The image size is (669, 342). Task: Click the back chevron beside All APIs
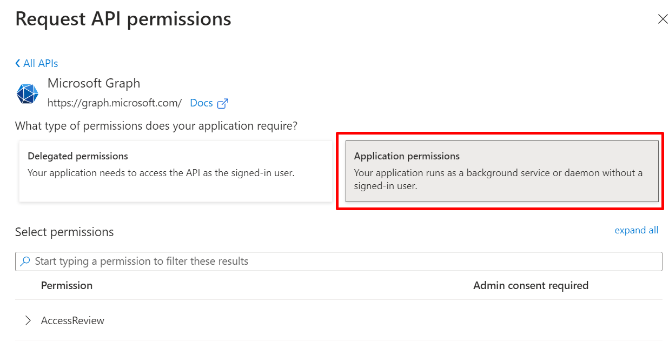[x=18, y=64]
